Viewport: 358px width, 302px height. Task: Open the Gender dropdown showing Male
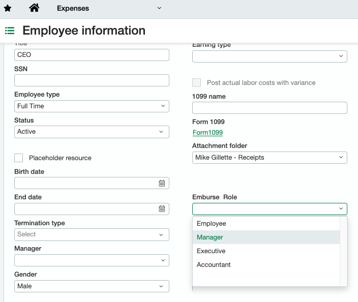tap(92, 286)
